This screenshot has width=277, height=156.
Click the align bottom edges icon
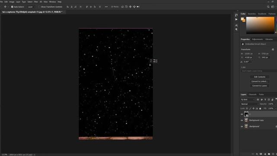click(95, 7)
